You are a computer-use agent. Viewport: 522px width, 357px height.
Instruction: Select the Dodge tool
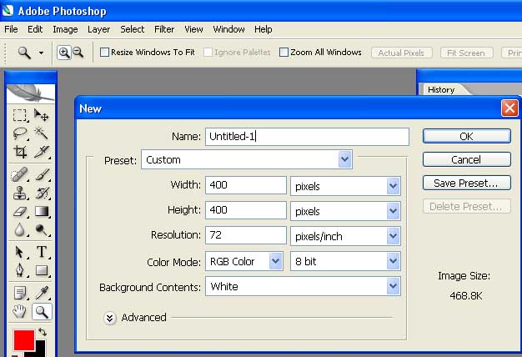pyautogui.click(x=42, y=229)
